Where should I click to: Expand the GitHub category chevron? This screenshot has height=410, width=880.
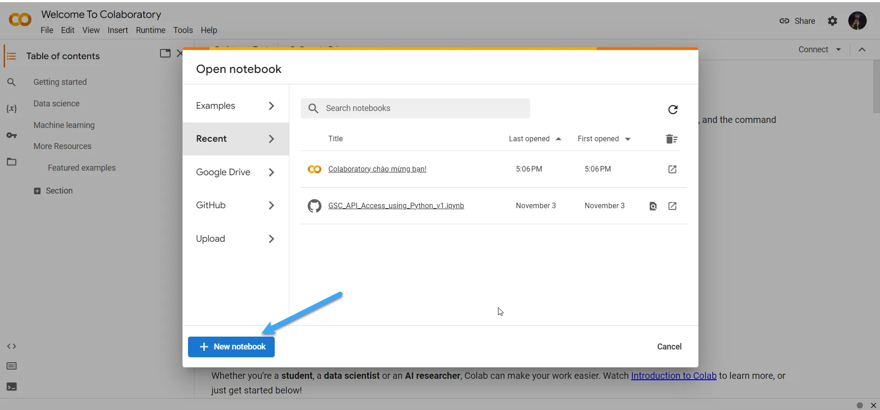[271, 205]
